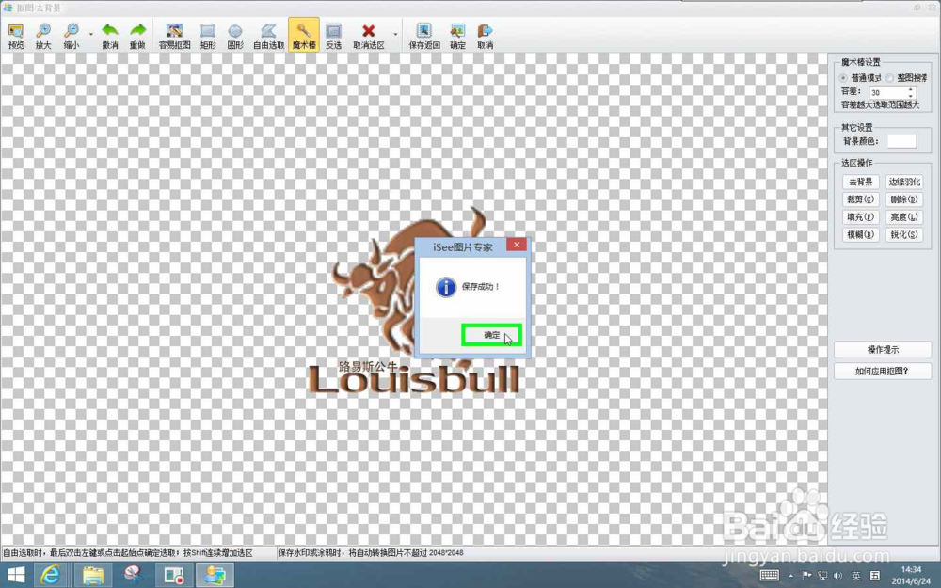Image resolution: width=941 pixels, height=588 pixels.
Task: Click the 填充(F) button
Action: tap(860, 217)
